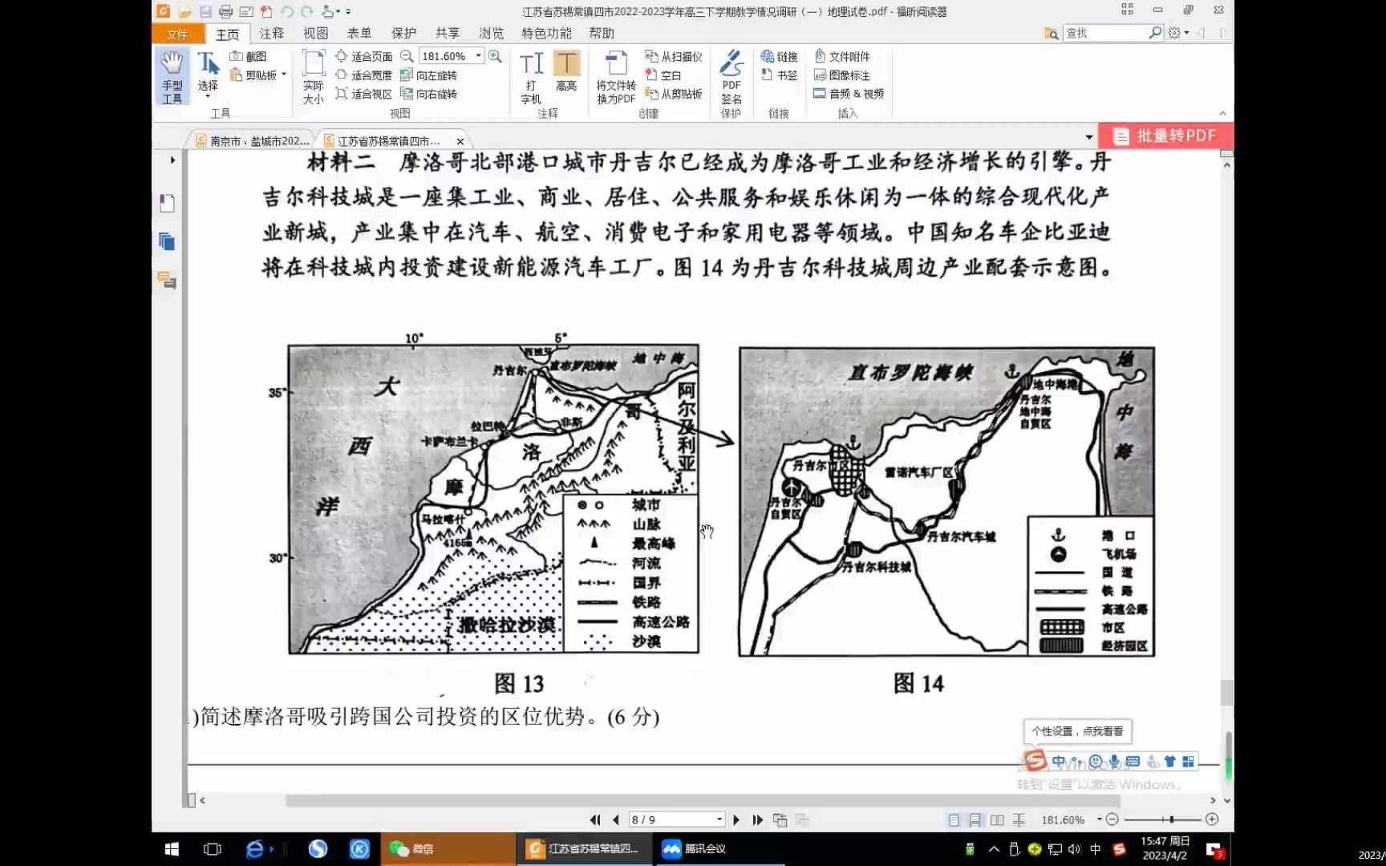Screen dimensions: 1386x866
Task: Click ribbon zoom out magnifier
Action: pos(407,56)
